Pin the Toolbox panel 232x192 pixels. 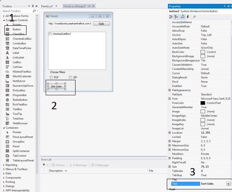(33, 6)
